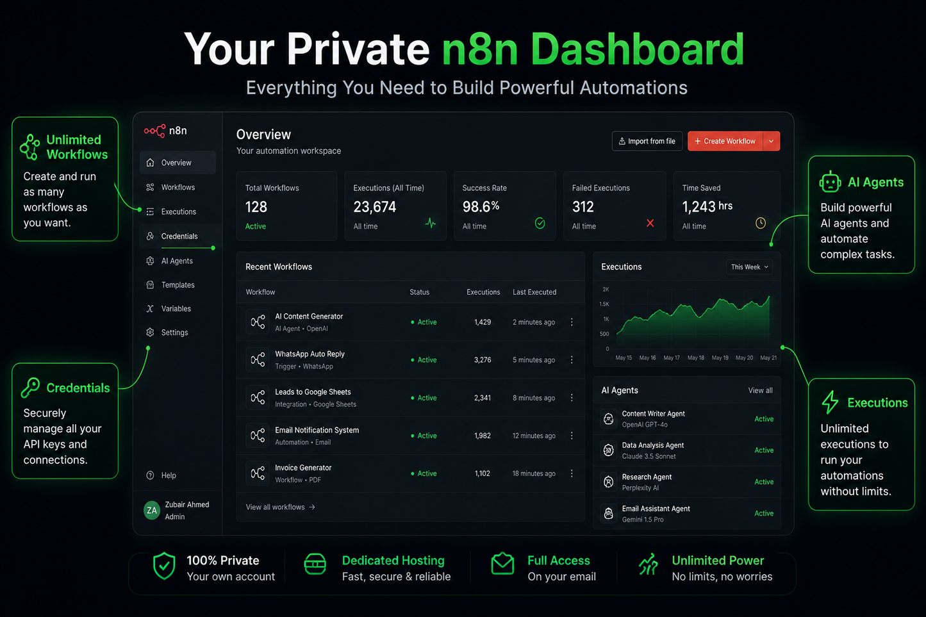Screen dimensions: 926x617
Task: Click Active status of Data Analysis Agent
Action: 764,450
